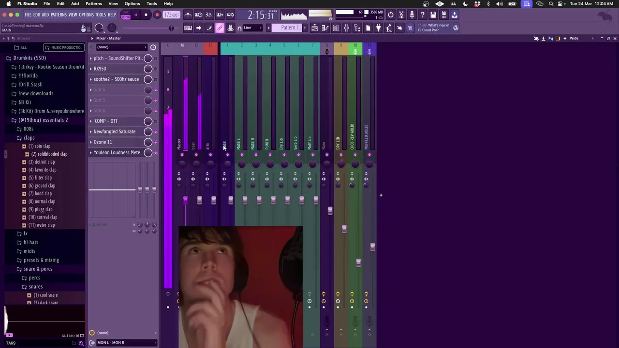Click the Master track volume fader
The height and width of the screenshot is (348, 619).
(x=185, y=200)
